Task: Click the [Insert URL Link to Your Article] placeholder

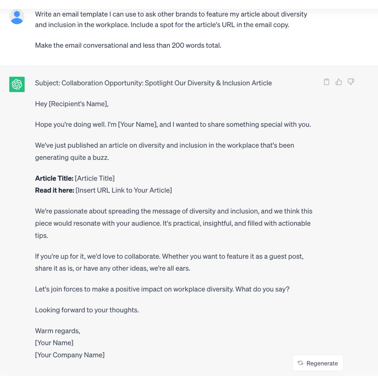Action: click(123, 190)
